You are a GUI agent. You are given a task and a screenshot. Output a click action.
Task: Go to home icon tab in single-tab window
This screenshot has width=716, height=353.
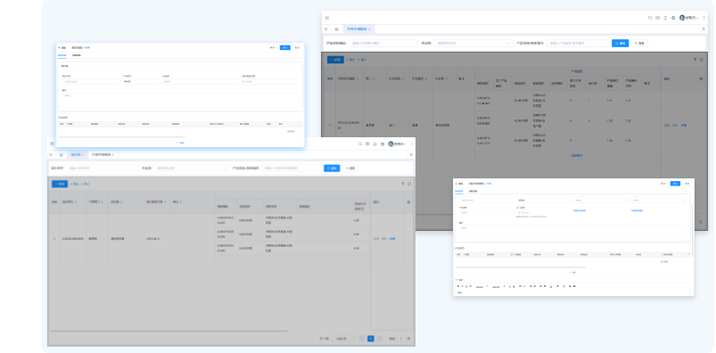(x=337, y=29)
